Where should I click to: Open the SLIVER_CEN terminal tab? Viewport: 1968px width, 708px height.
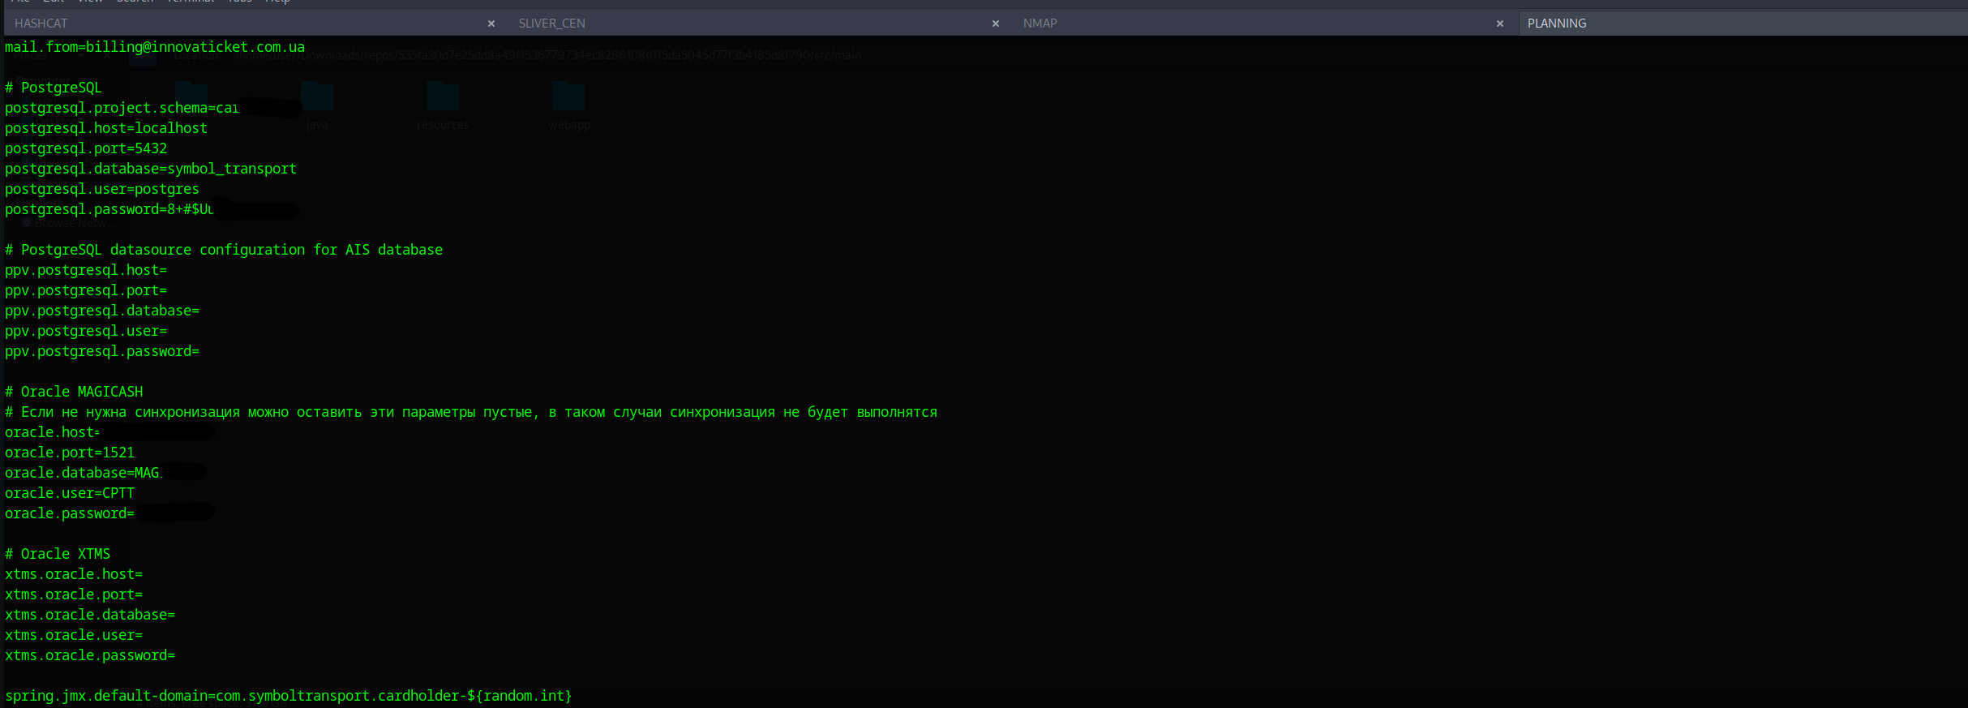[x=551, y=24]
